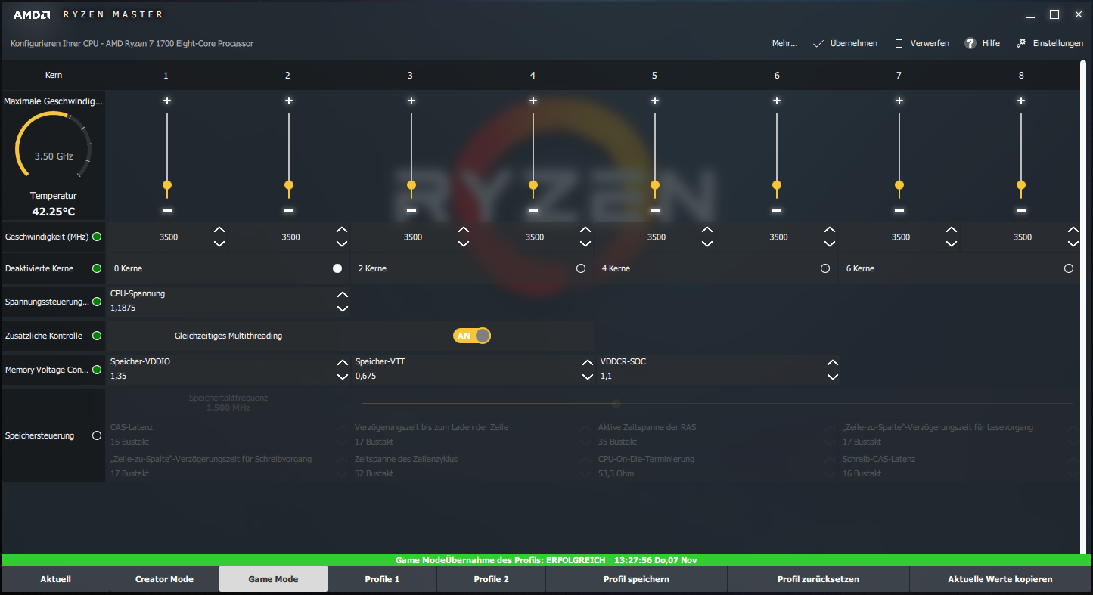Click the minus icon below core 2 slider

[289, 210]
